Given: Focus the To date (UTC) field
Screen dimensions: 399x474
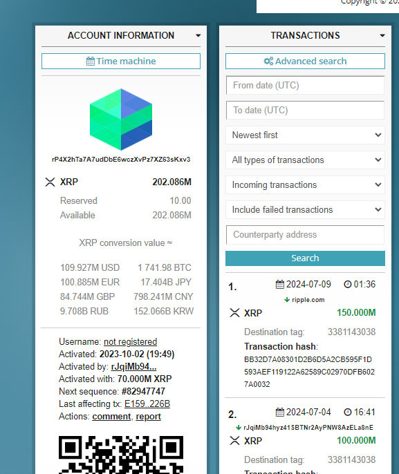Looking at the screenshot, I should point(305,110).
